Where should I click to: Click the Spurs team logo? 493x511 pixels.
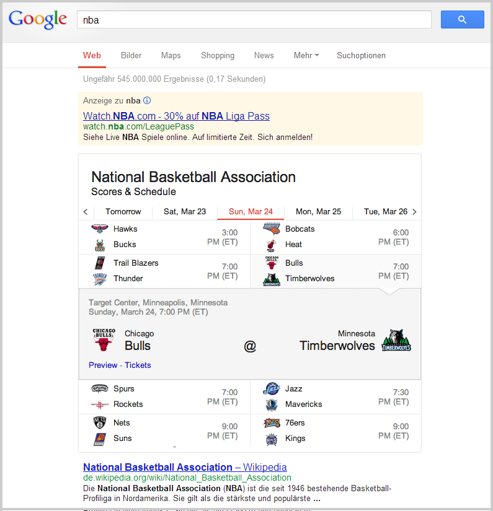click(x=99, y=389)
